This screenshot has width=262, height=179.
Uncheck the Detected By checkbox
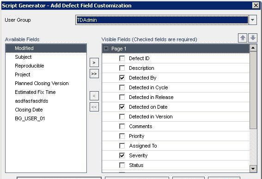(x=122, y=78)
